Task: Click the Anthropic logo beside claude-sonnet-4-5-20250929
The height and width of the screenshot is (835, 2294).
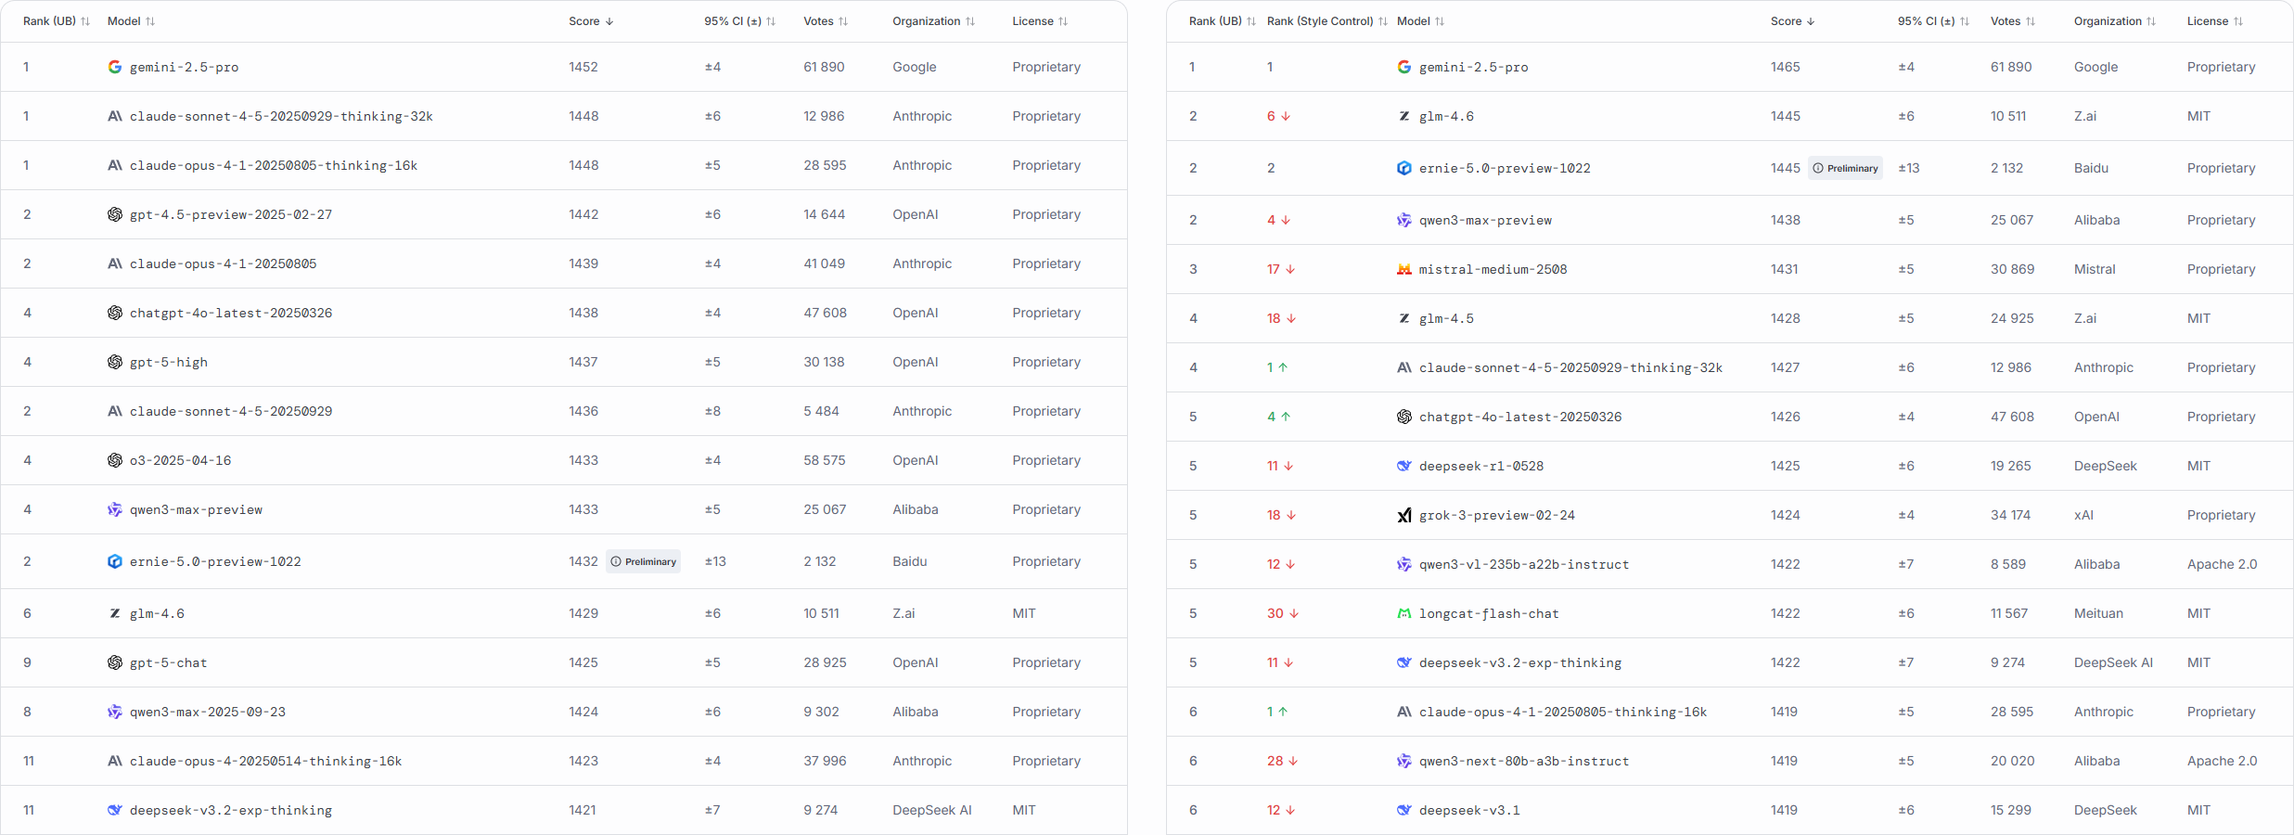Action: pyautogui.click(x=115, y=411)
